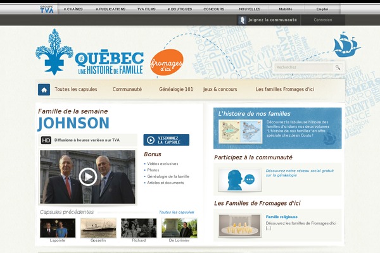Open the réseau social gratuit link
This screenshot has width=380, height=253.
(x=300, y=173)
